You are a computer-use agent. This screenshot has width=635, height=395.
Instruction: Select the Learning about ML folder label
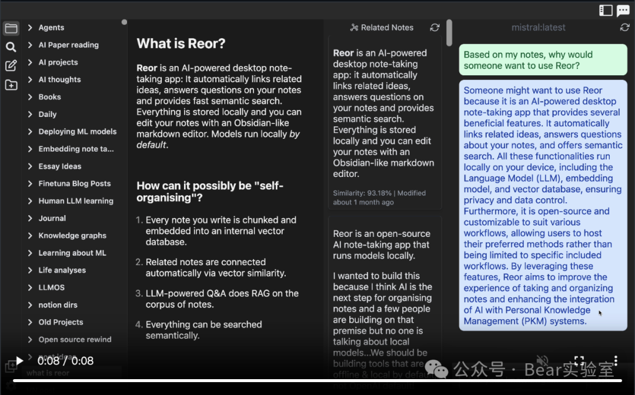tap(72, 253)
